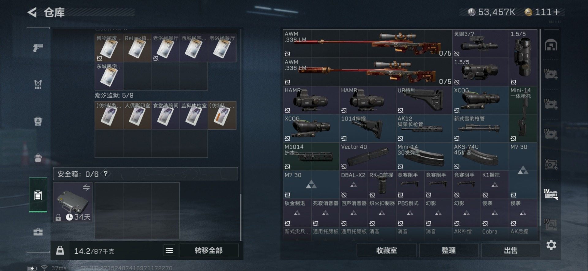Toggle the list view icon
The height and width of the screenshot is (271, 588).
click(169, 251)
